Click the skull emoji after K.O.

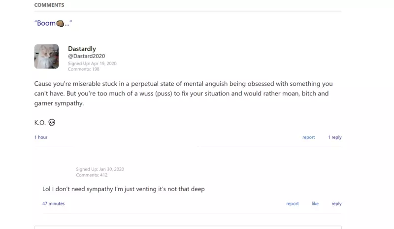click(x=52, y=123)
